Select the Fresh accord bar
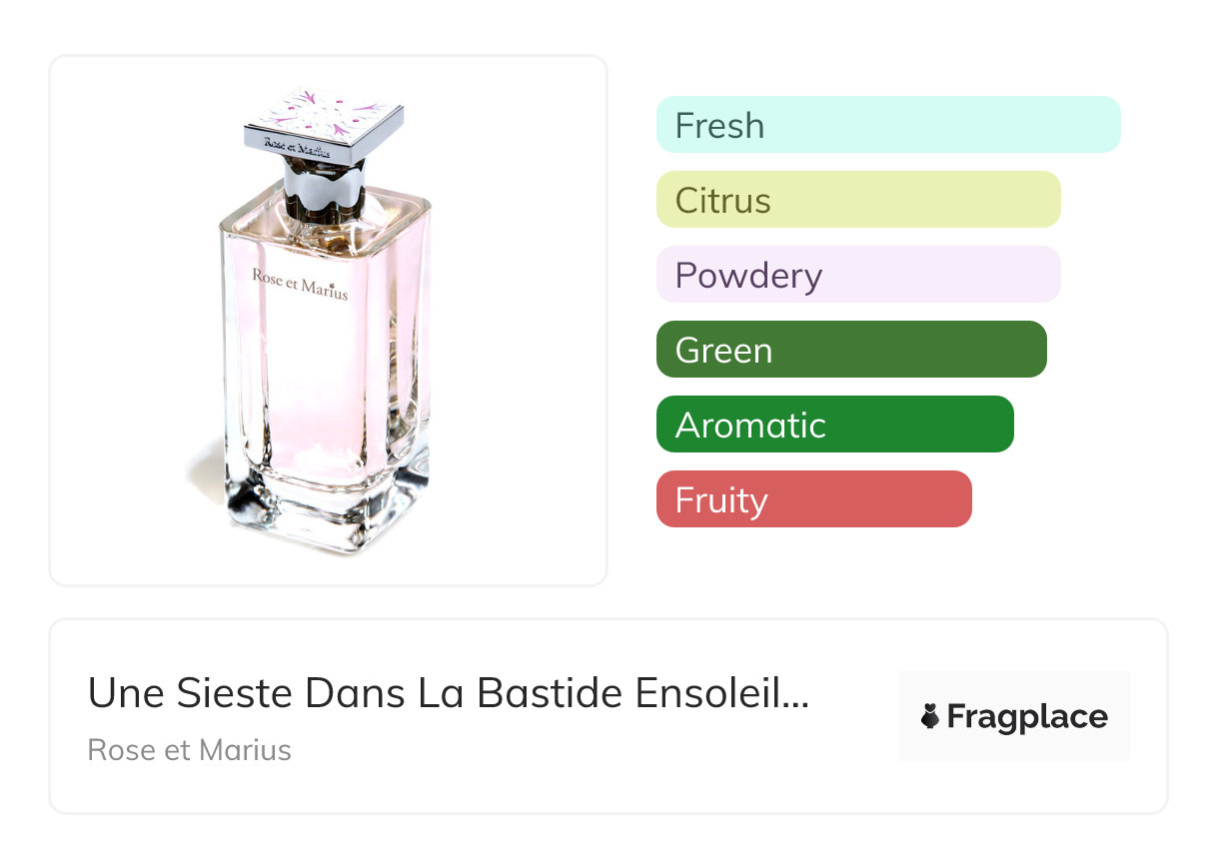 [x=887, y=125]
